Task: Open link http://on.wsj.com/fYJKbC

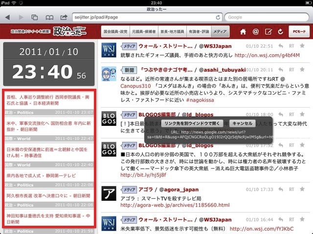Action: coord(262,229)
